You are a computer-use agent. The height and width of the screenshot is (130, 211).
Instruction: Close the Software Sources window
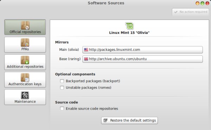[x=207, y=3]
